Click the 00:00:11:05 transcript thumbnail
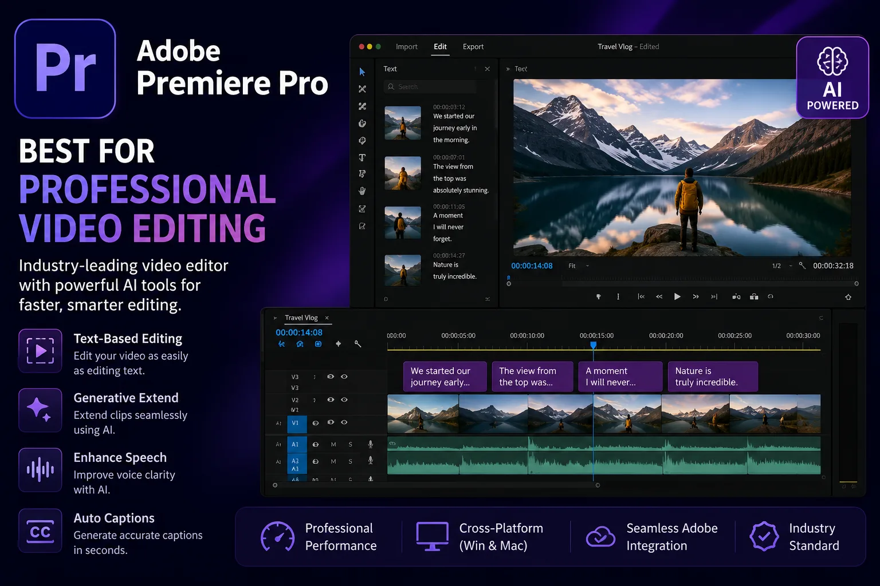The width and height of the screenshot is (880, 586). [403, 223]
